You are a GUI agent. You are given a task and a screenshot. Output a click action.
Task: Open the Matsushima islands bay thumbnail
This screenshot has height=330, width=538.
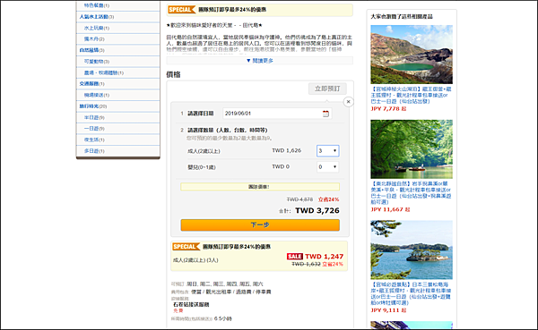[412, 250]
